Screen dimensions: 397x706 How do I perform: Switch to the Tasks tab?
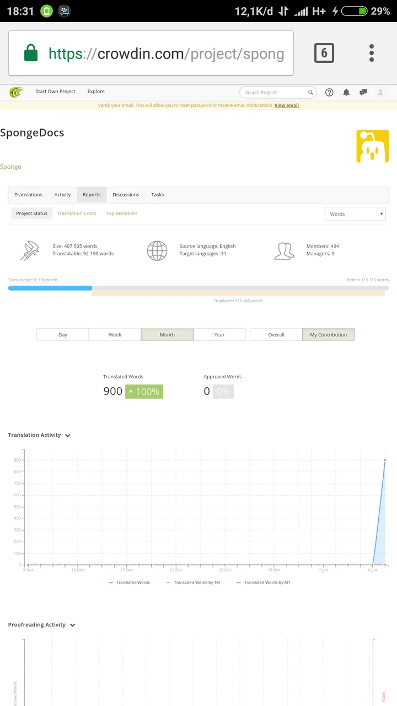(x=158, y=195)
